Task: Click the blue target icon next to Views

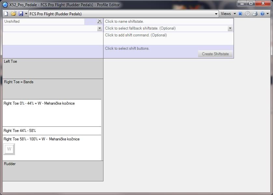Action: (x=240, y=14)
